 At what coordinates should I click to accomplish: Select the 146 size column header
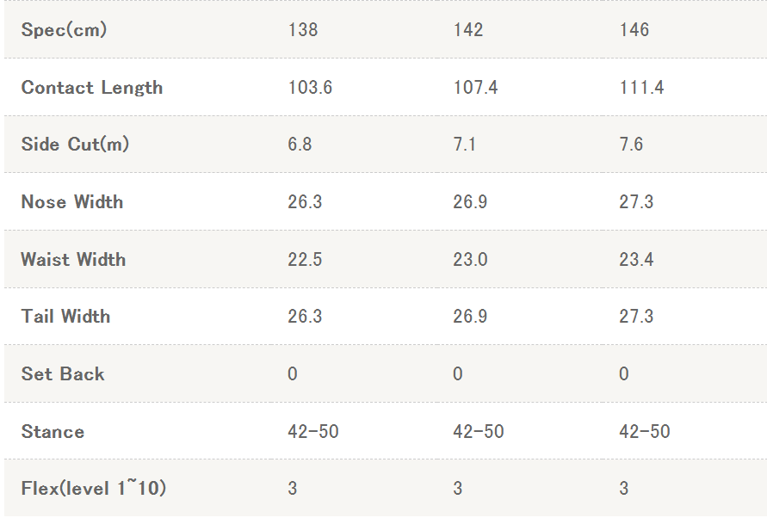click(634, 30)
